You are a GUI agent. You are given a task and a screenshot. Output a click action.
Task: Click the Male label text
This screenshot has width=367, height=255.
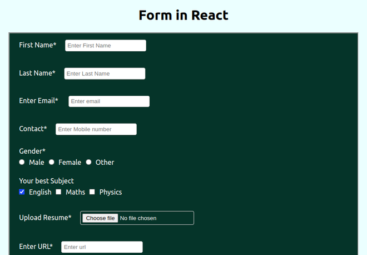(37, 163)
